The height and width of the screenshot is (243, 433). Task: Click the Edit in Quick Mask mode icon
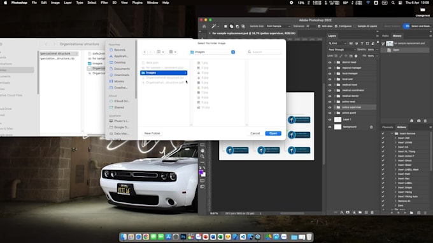[x=202, y=181]
